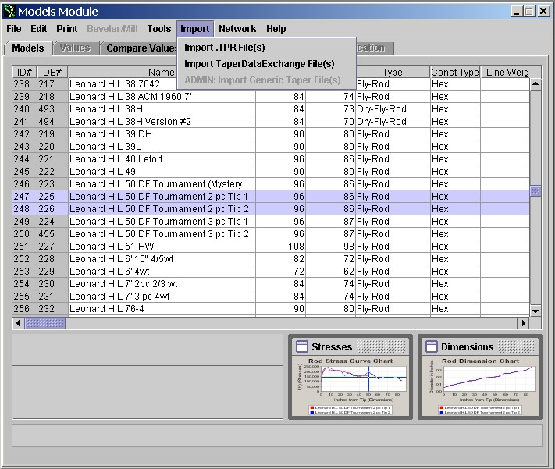Open the File menu
This screenshot has width=555, height=469.
pos(14,29)
